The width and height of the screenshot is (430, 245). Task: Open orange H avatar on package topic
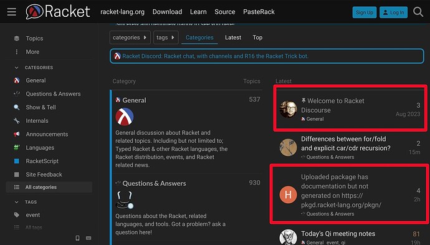(288, 195)
